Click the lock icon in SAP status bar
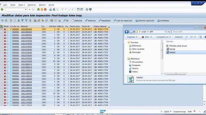This screenshot has height=115, width=206. pos(205,111)
